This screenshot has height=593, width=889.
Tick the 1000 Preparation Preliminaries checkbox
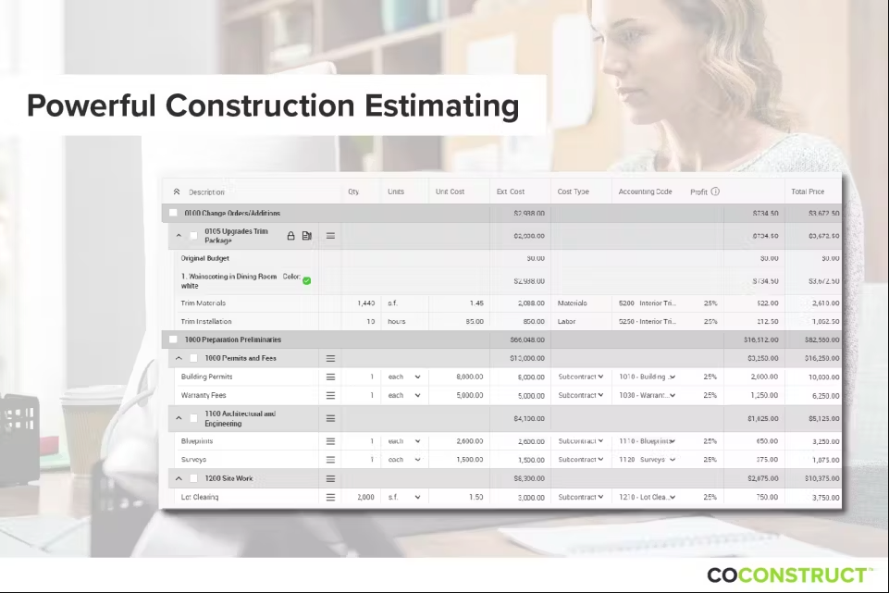(173, 340)
